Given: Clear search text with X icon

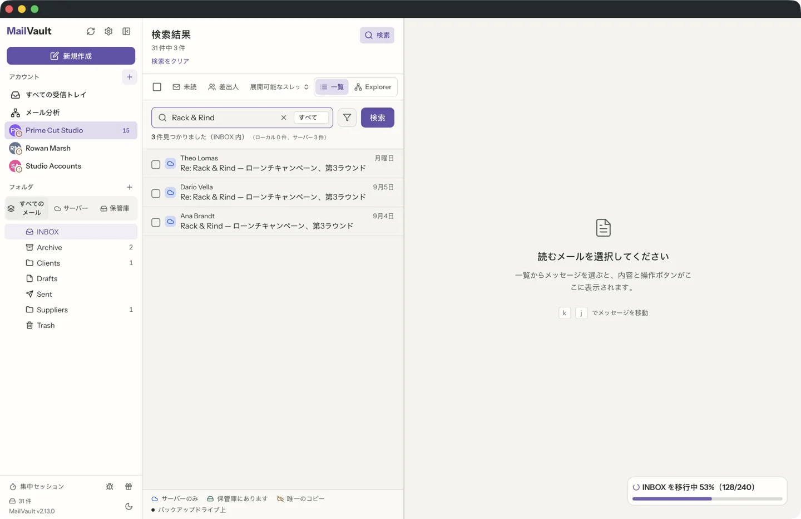Looking at the screenshot, I should tap(284, 117).
